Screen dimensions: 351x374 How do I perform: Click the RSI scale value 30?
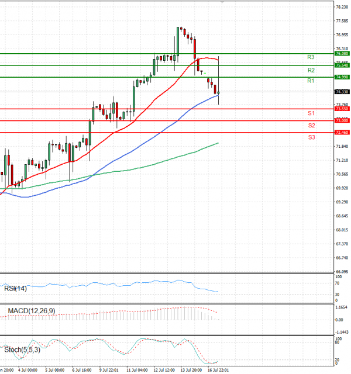point(337,295)
